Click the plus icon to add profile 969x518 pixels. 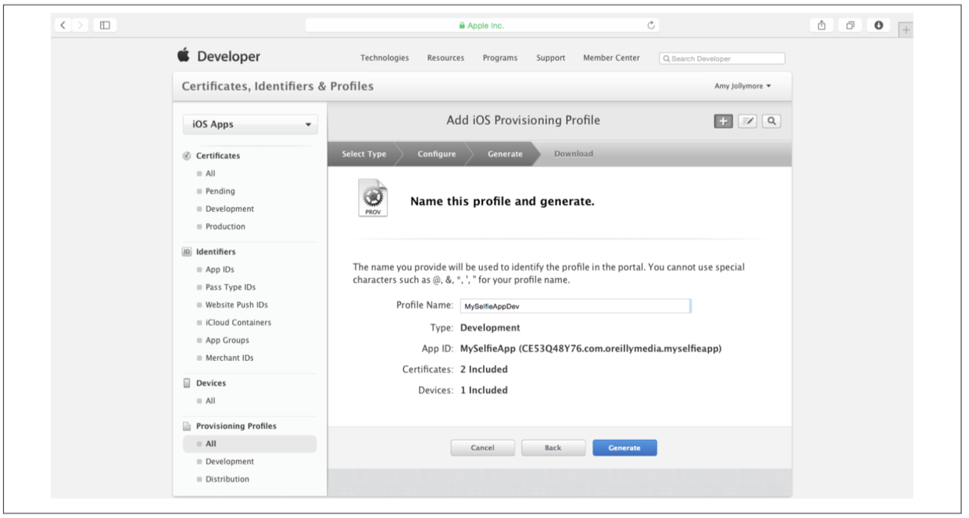click(723, 121)
